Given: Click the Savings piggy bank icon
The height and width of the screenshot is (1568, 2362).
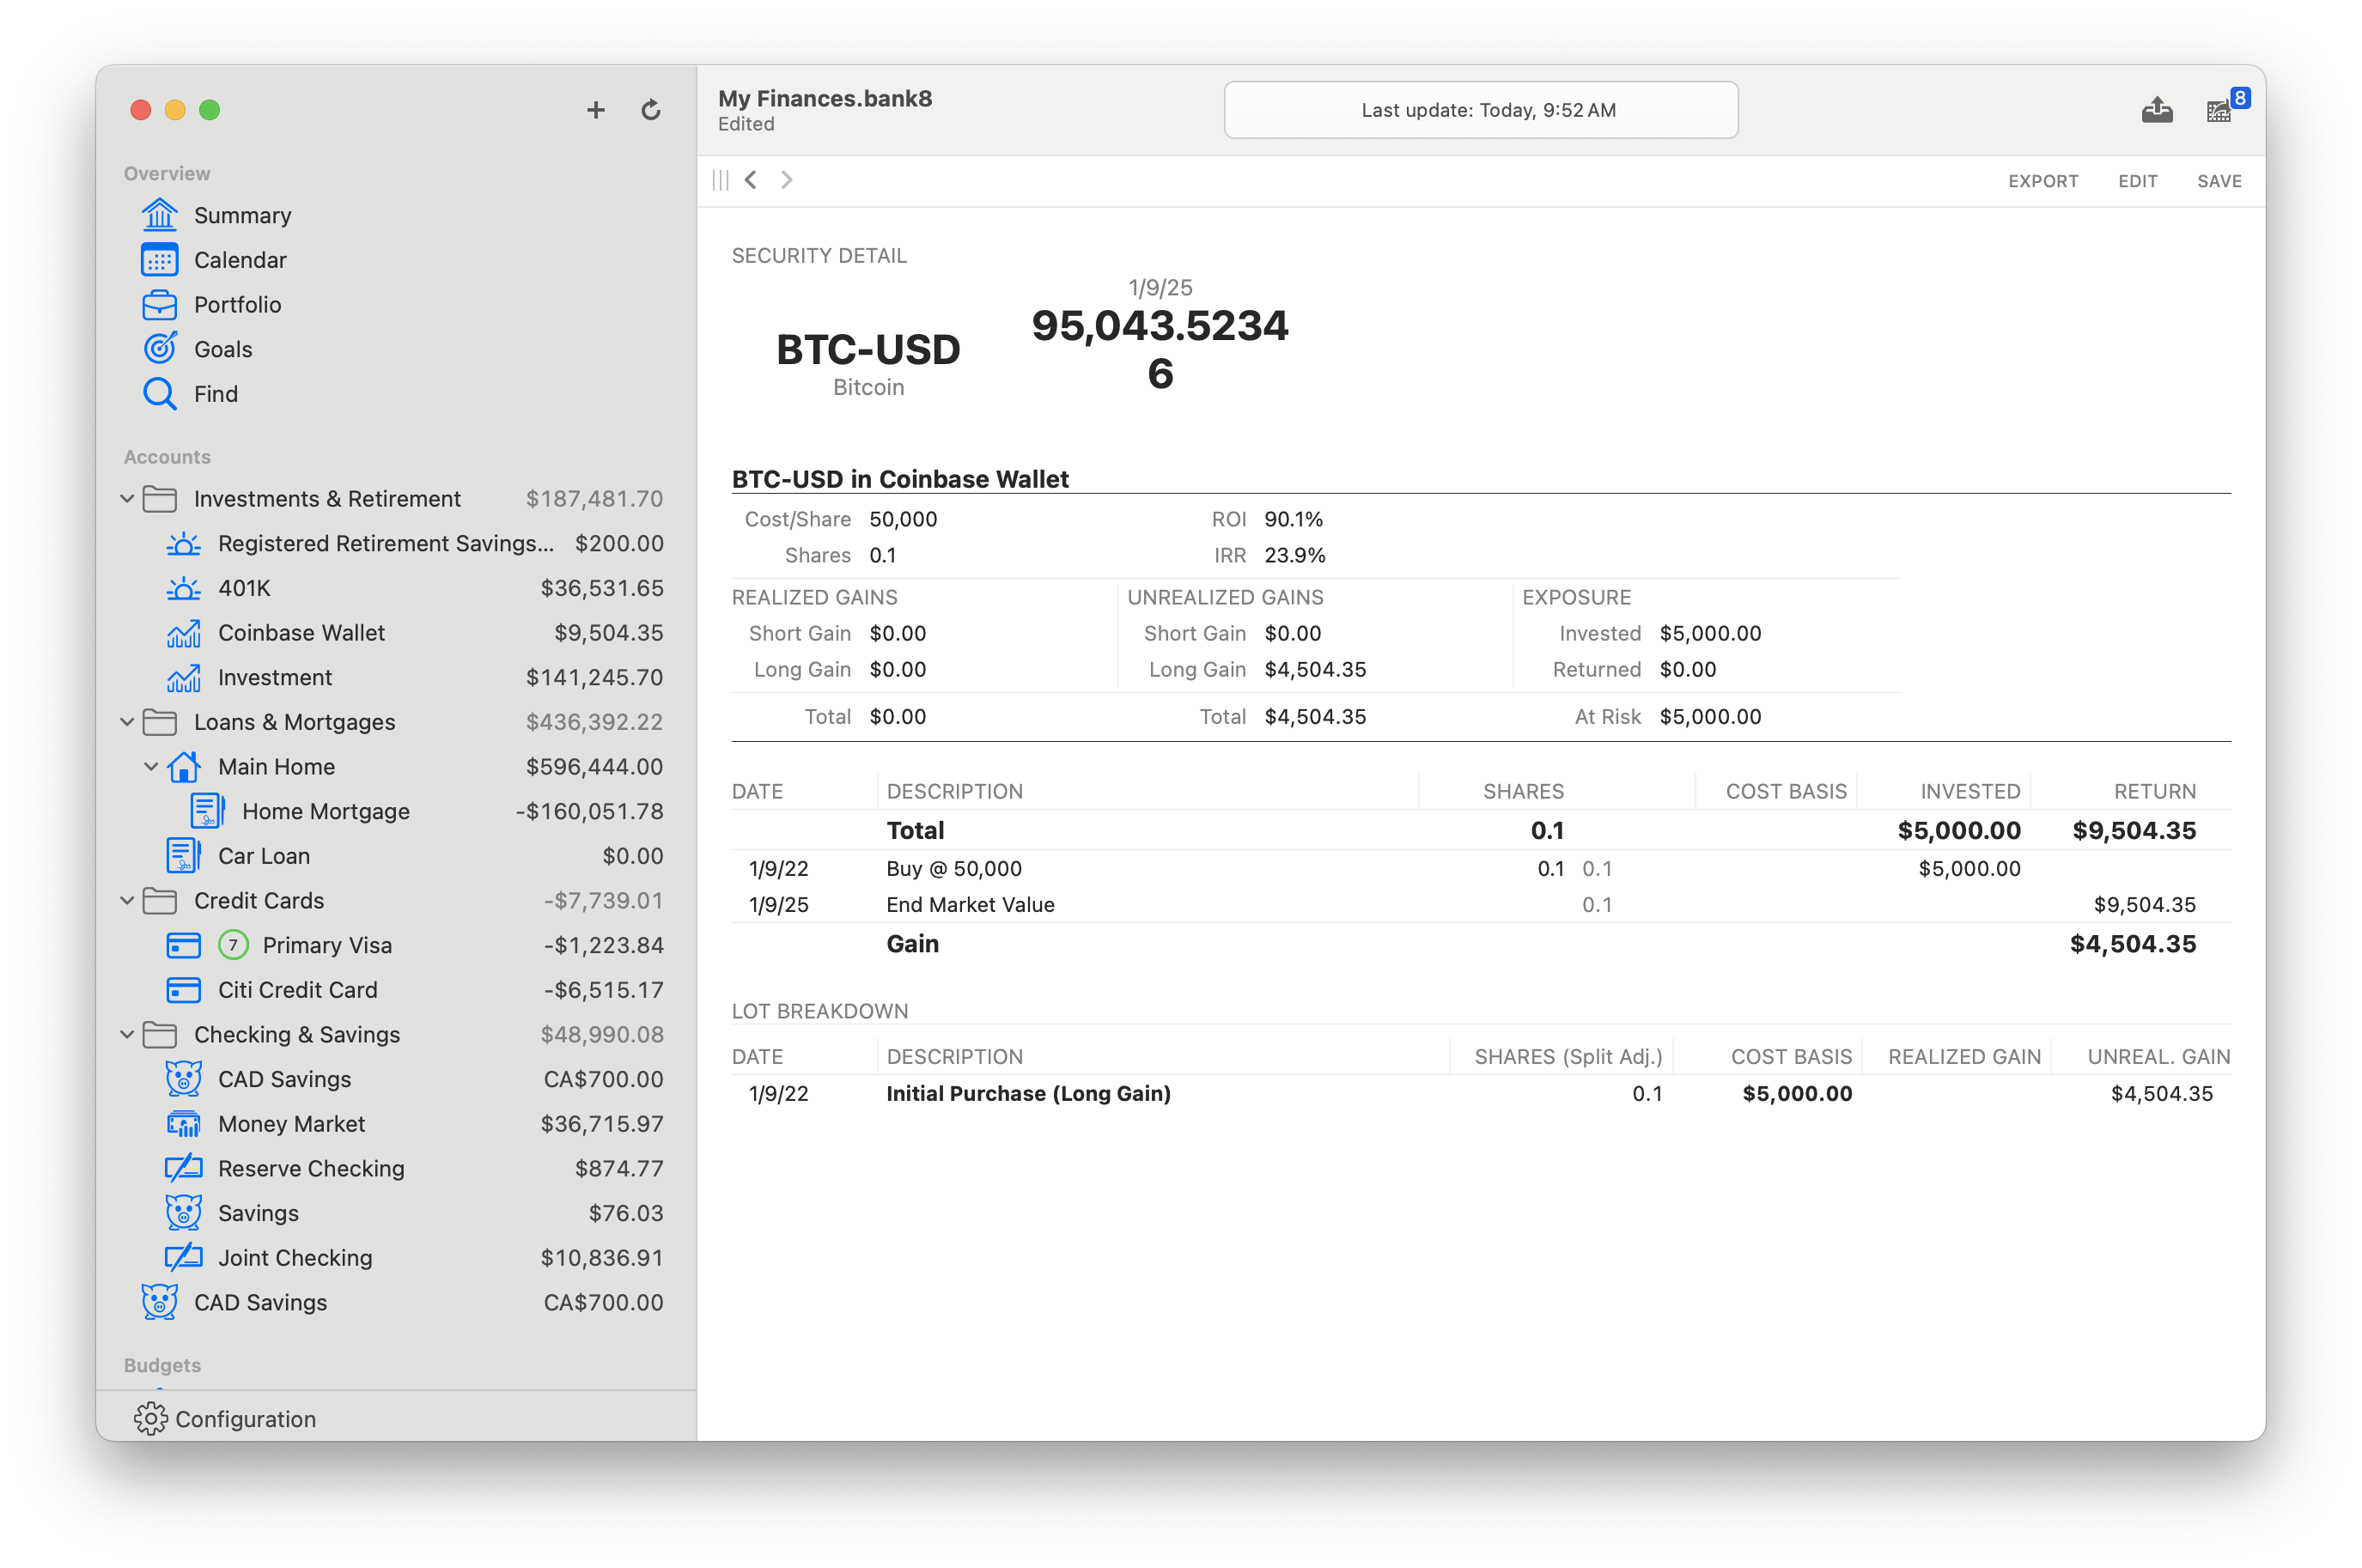Looking at the screenshot, I should tap(183, 1213).
